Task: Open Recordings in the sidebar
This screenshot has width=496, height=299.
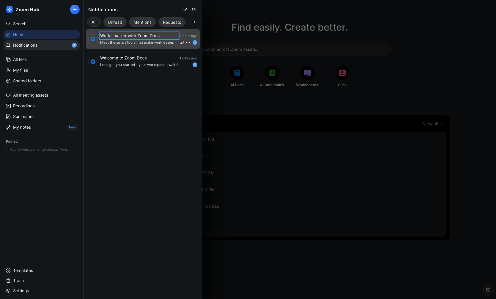Action: point(42,106)
